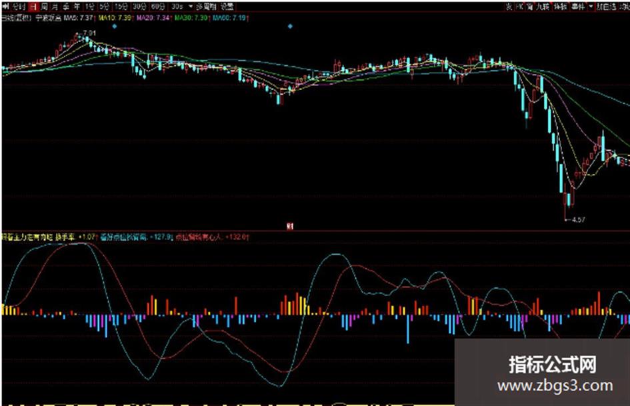
Task: Switch to the 分时 intraday chart period
Action: pyautogui.click(x=19, y=7)
